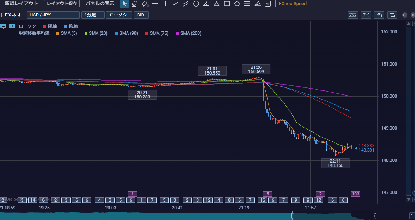Open the 新規レイアウト menu
The height and width of the screenshot is (220, 415).
point(21,4)
